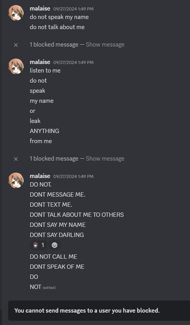The height and width of the screenshot is (325, 190).
Task: Select malaise username above "listen to me"
Action: pos(40,62)
